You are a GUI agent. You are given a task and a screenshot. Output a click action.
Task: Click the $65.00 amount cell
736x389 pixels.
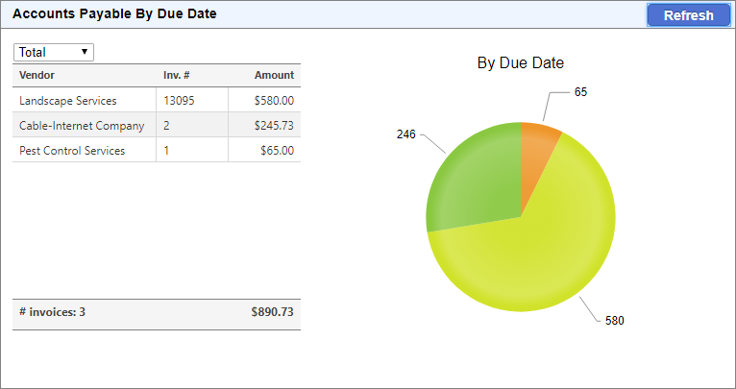pos(278,150)
